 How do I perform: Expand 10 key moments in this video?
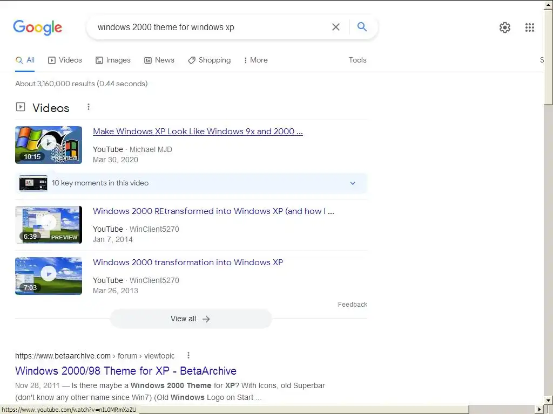tap(191, 183)
